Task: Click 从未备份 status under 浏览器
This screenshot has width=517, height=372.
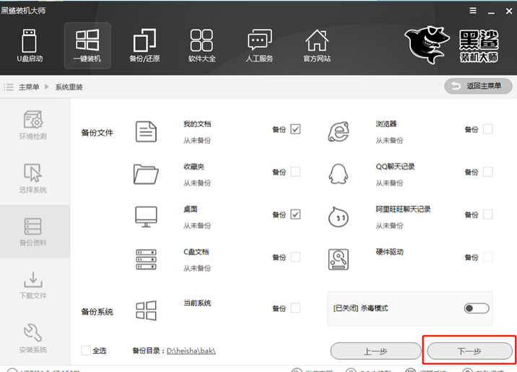Action: point(389,140)
